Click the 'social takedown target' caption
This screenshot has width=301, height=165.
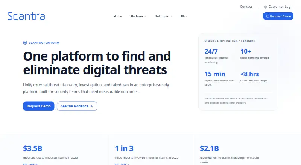[x=254, y=81]
